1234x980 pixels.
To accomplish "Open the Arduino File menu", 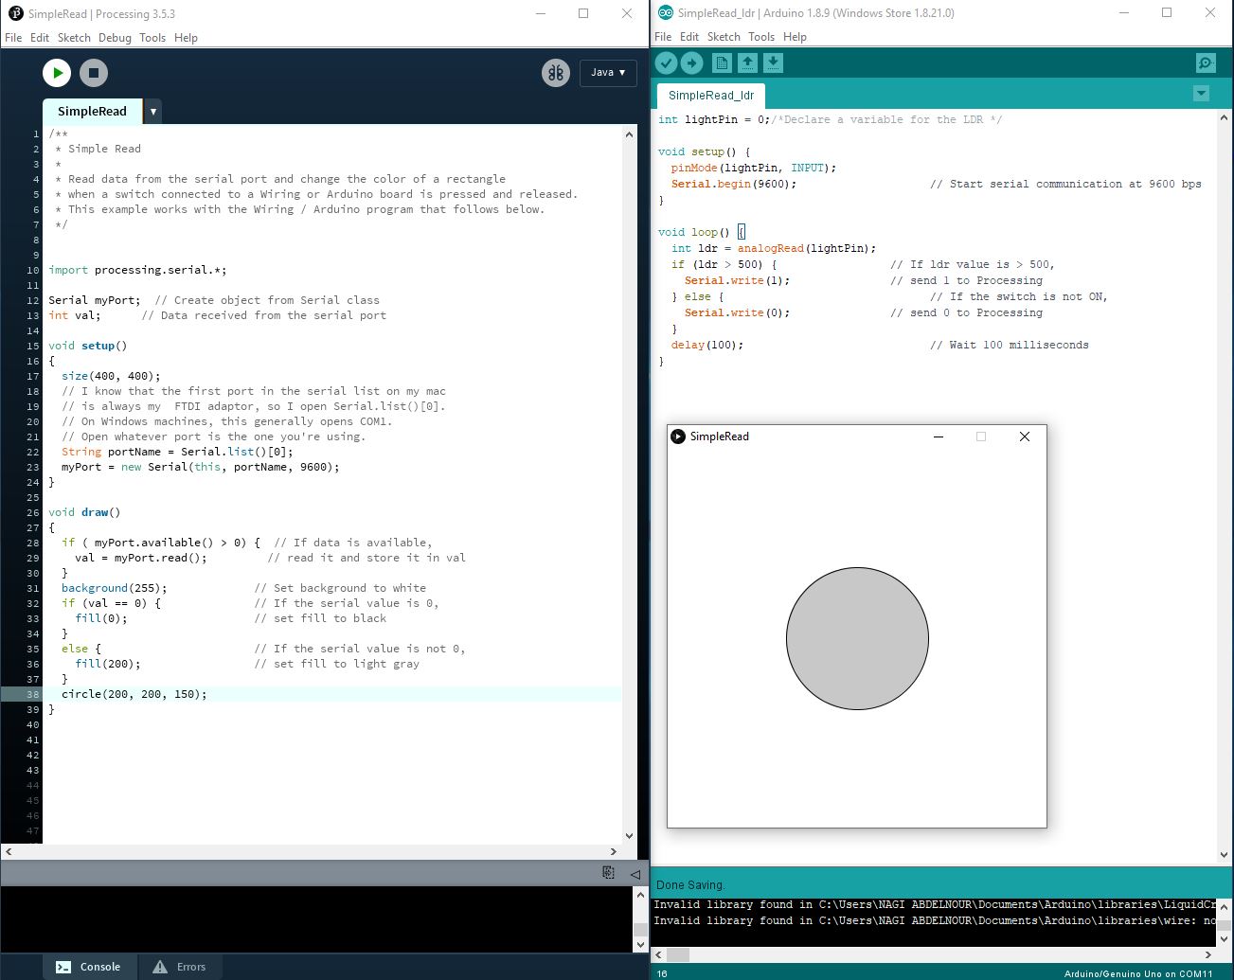I will (x=663, y=37).
